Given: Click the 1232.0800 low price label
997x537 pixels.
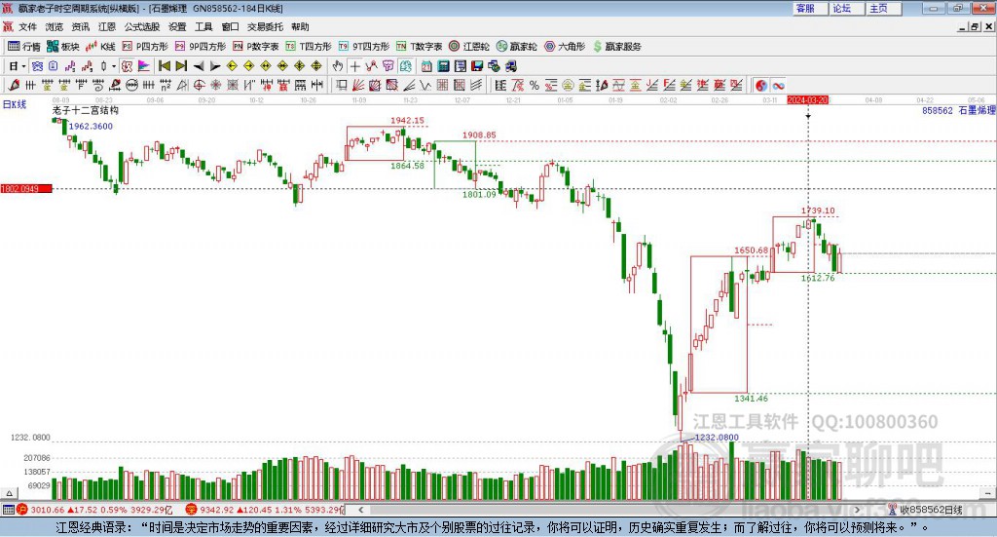Looking at the screenshot, I should point(717,438).
